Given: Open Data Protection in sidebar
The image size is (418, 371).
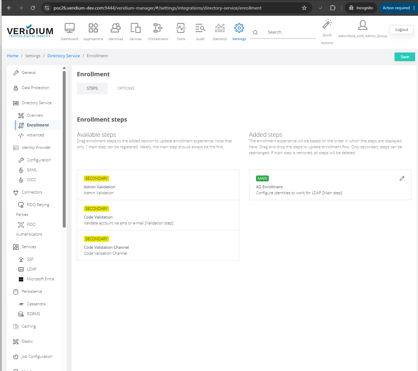Looking at the screenshot, I should (35, 88).
